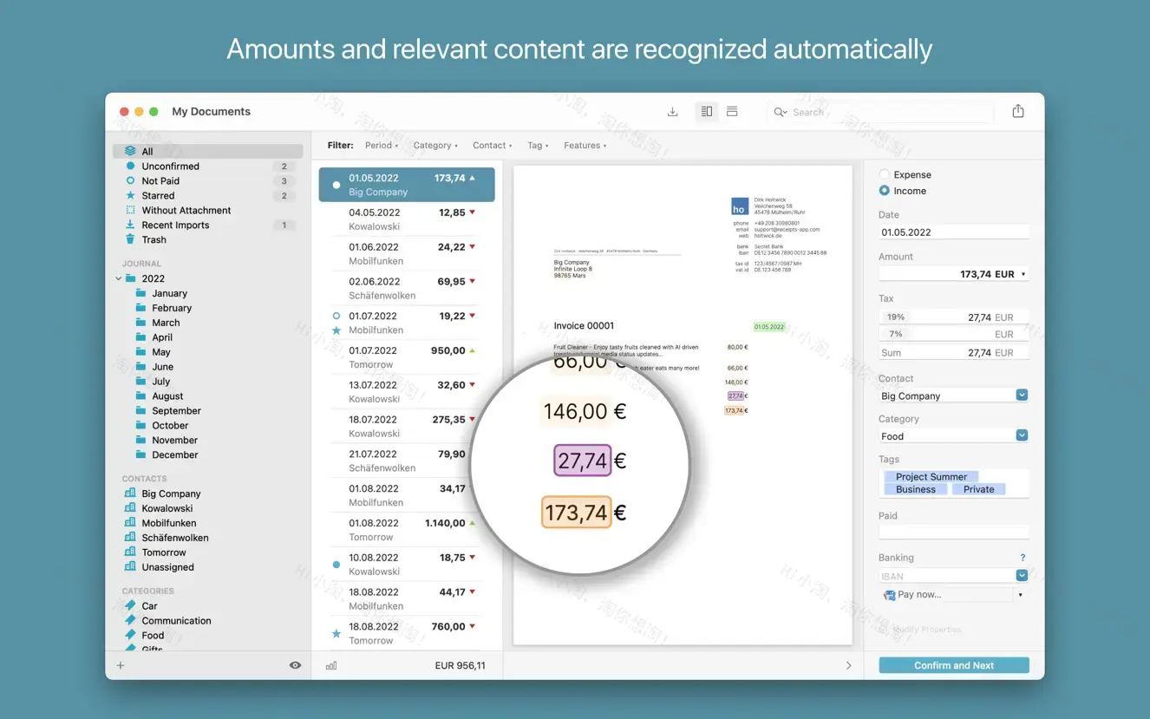The width and height of the screenshot is (1150, 719).
Task: Click the Confirm and Next button
Action: click(x=953, y=664)
